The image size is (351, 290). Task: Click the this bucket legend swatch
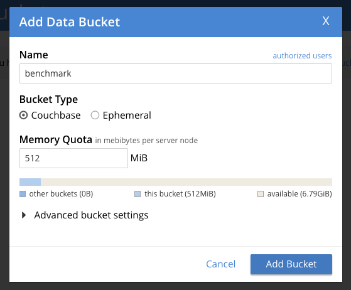click(x=138, y=194)
